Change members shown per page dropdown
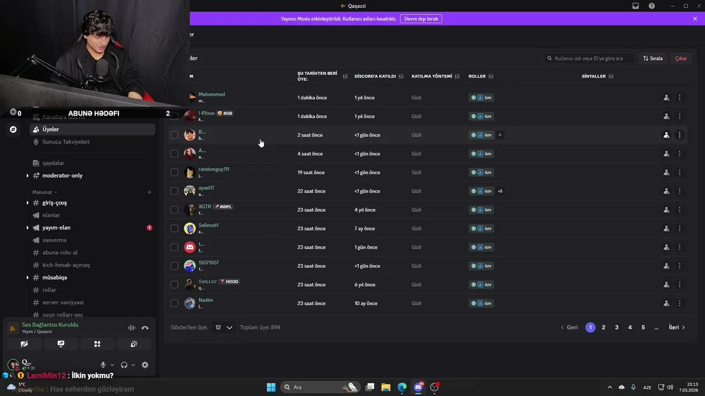705x396 pixels. tap(224, 327)
